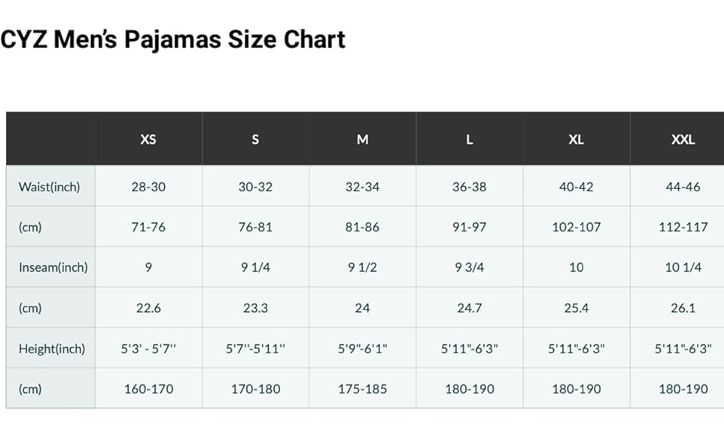Screen dimensions: 724x448
Task: Select the S size column header
Action: coord(255,140)
